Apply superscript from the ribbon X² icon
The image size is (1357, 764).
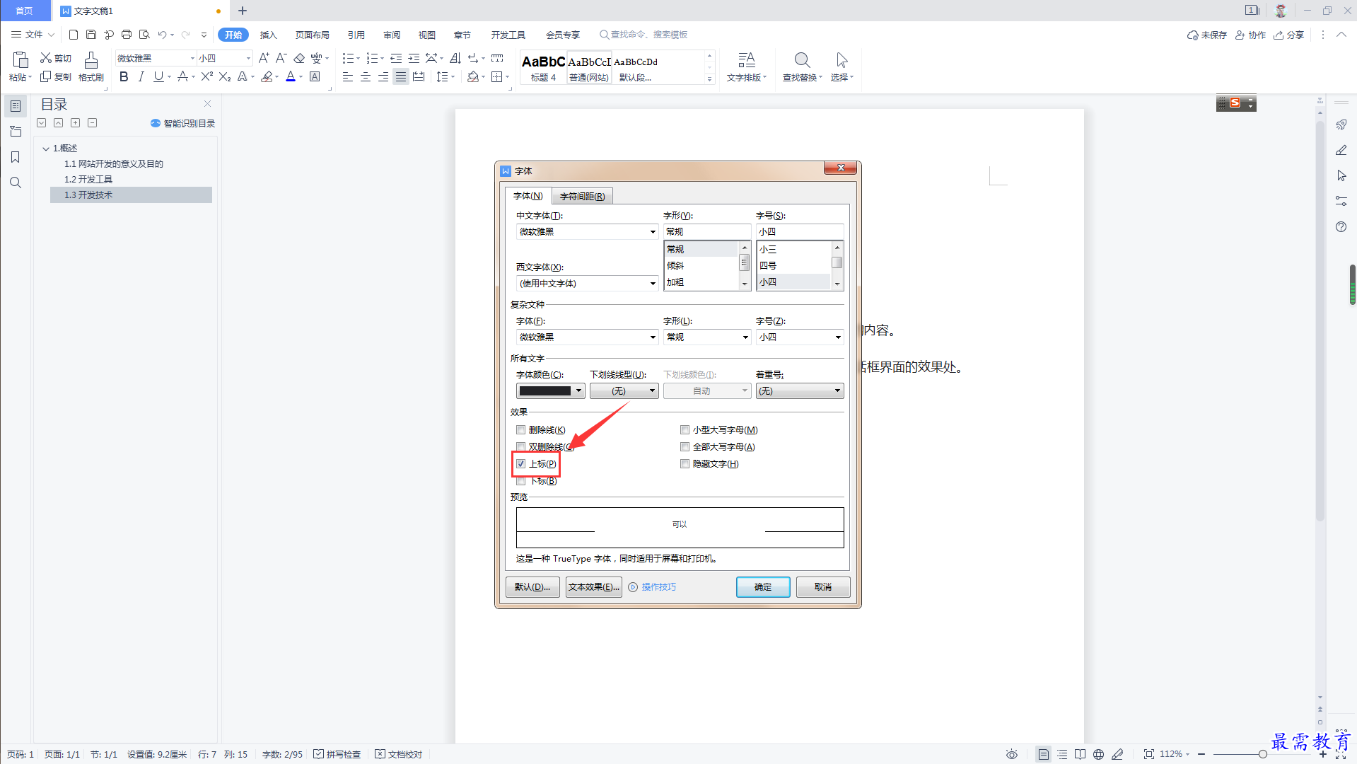(x=206, y=77)
